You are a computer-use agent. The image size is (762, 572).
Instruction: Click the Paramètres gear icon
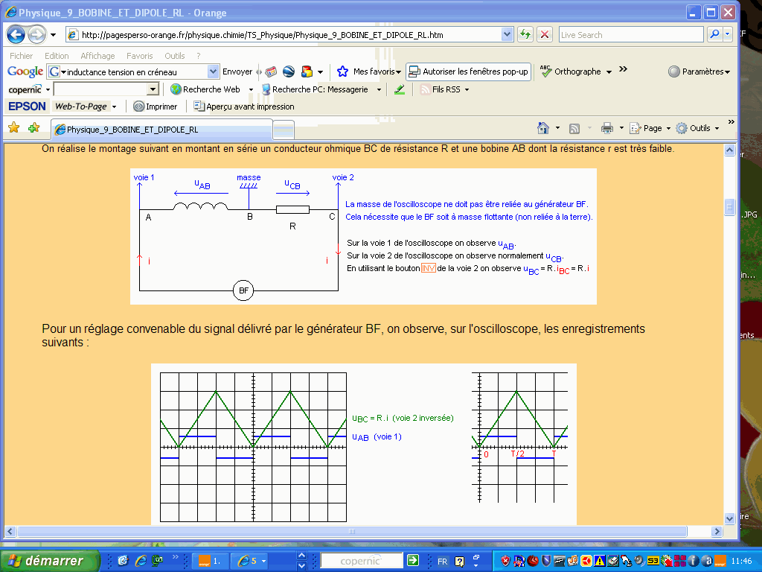(673, 71)
